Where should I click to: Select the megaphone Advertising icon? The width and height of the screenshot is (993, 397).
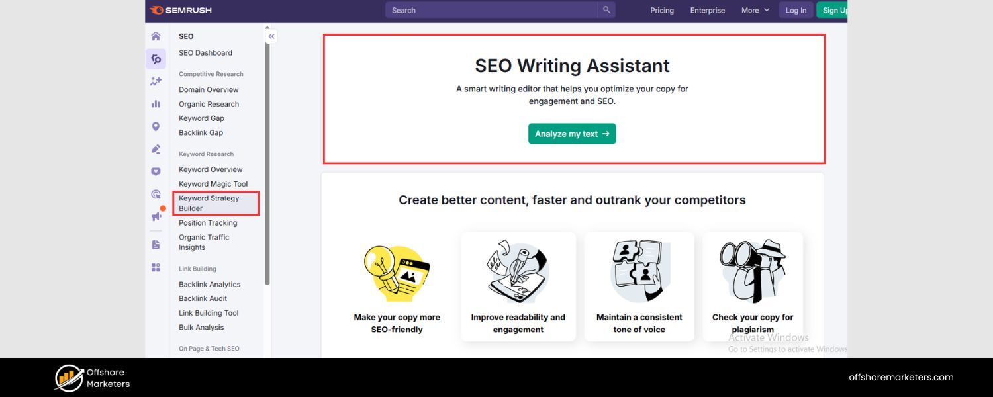tap(156, 216)
